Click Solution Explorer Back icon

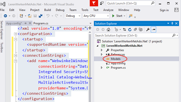(x=98, y=30)
